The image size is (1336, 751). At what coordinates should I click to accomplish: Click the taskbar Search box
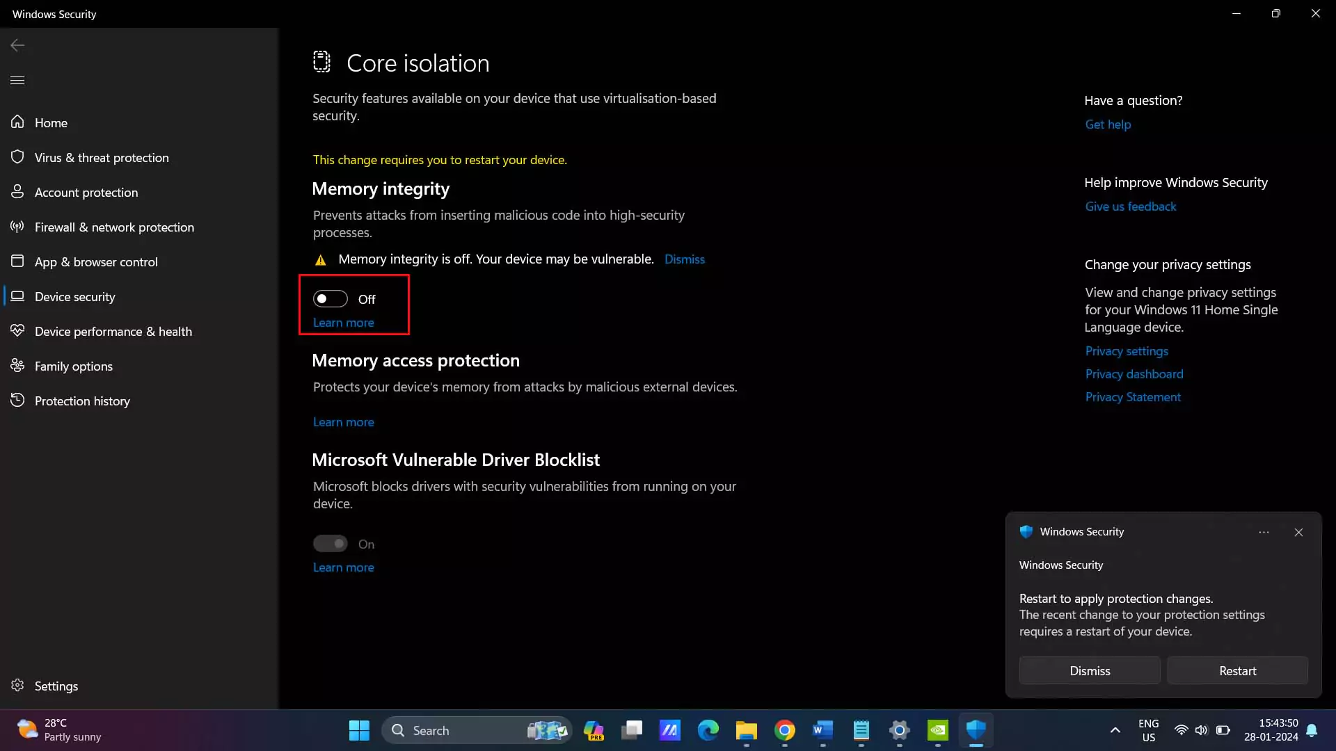477,730
